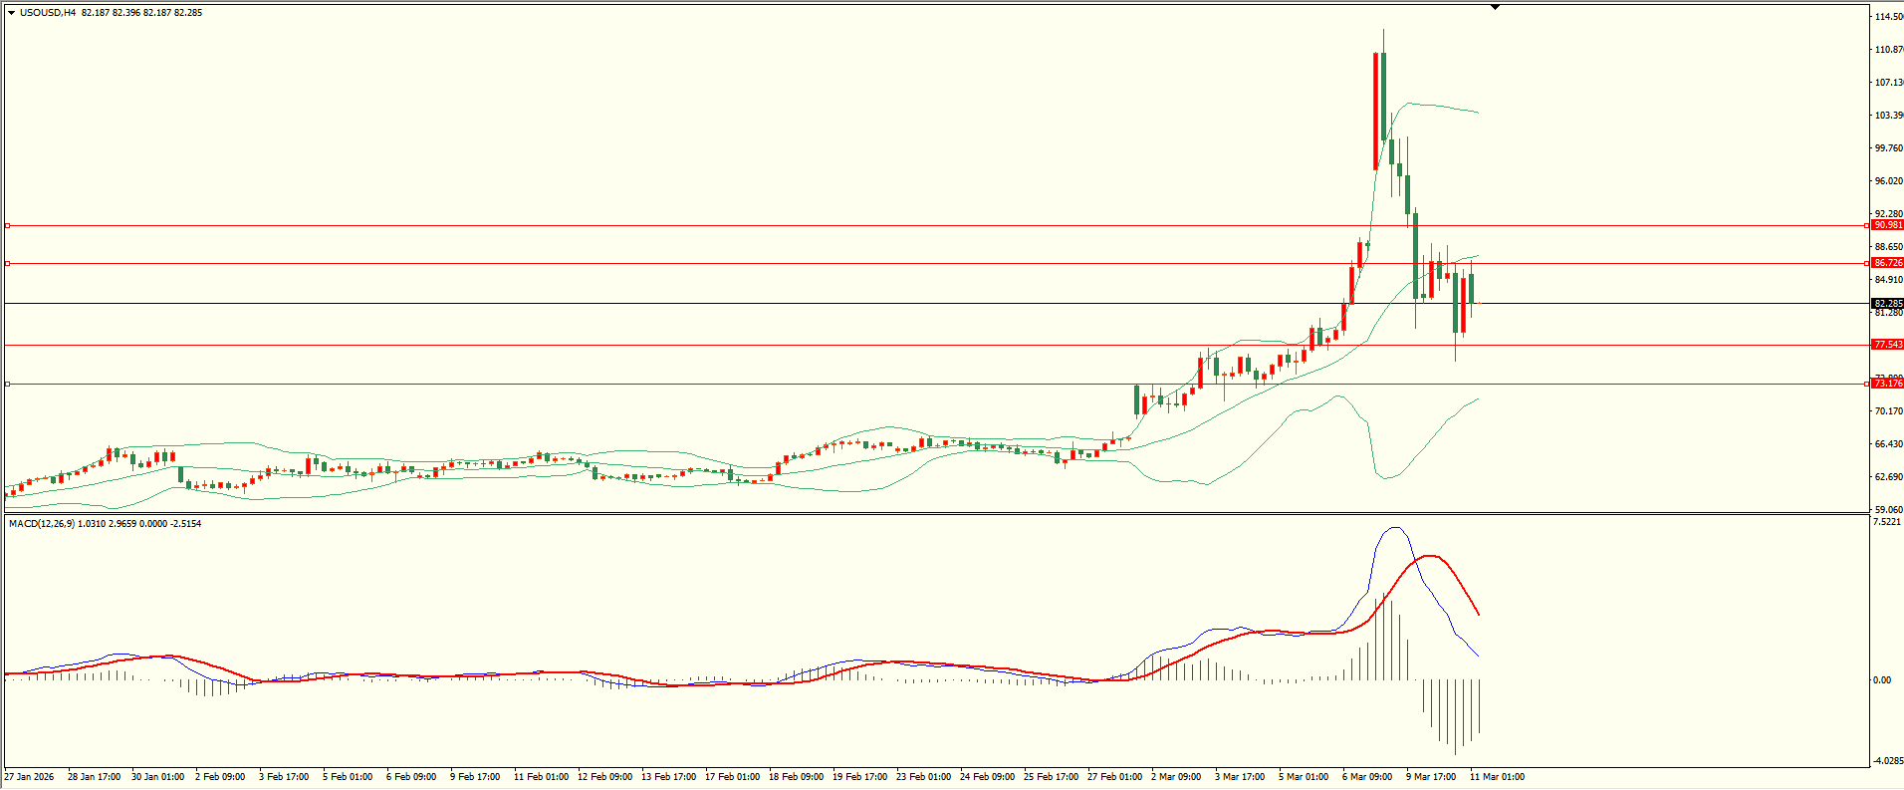Screen dimensions: 1904x790
Task: Open the dropdown arrow beside USOUSD,H4
Action: click(11, 13)
